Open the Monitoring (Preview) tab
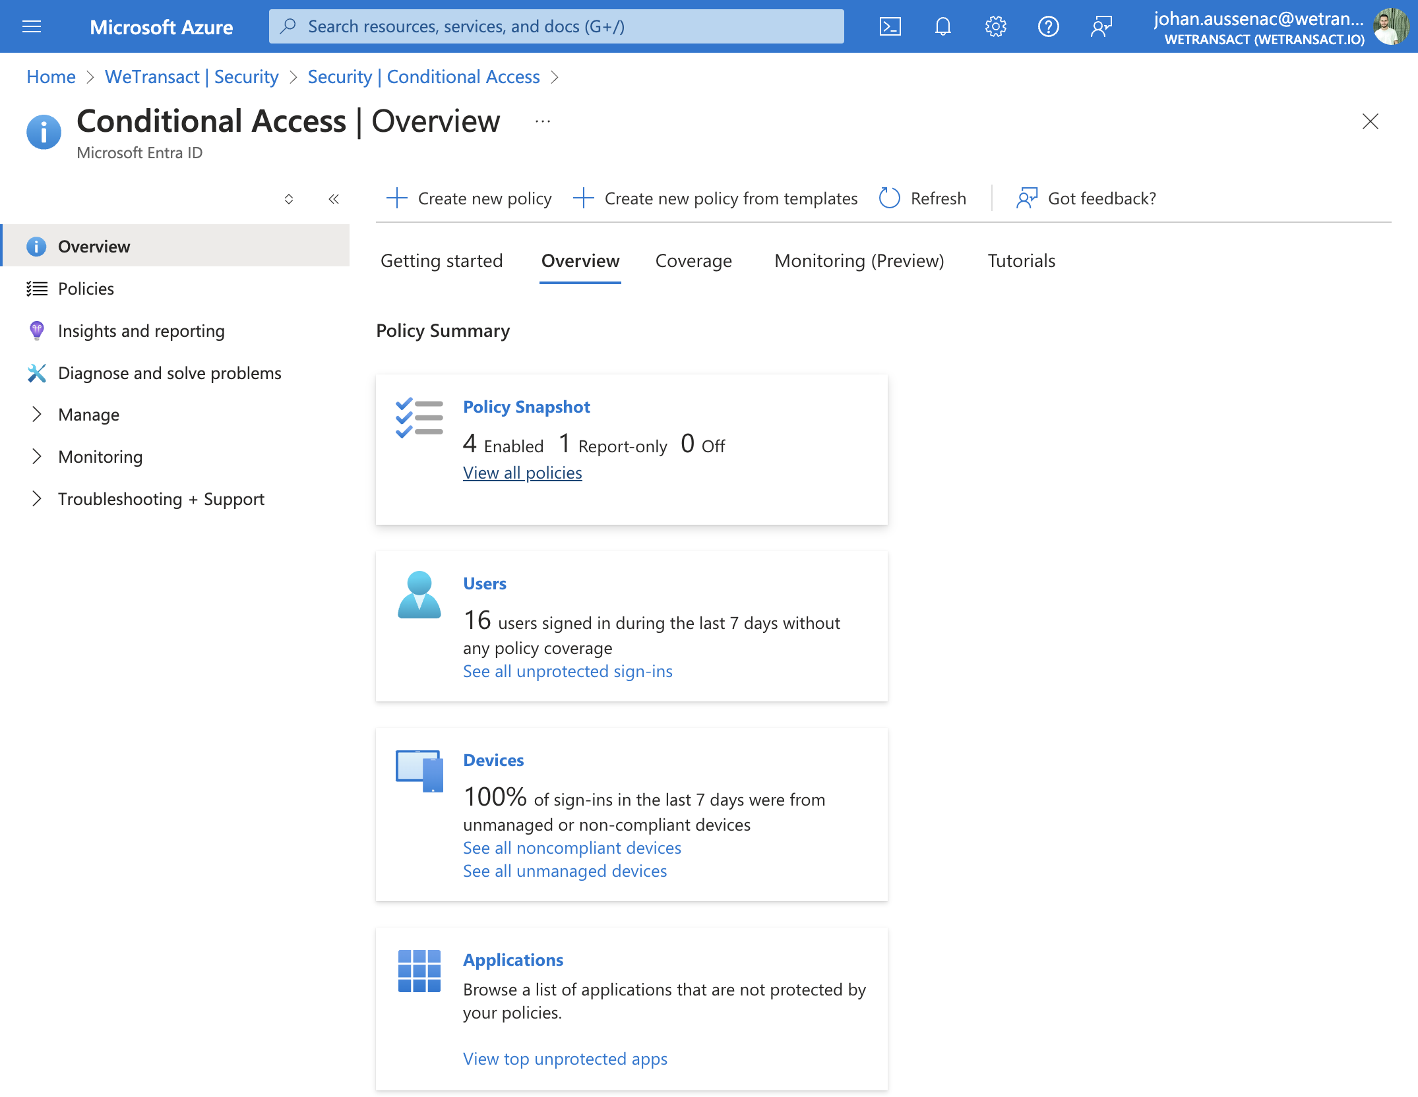The width and height of the screenshot is (1418, 1097). click(x=859, y=261)
